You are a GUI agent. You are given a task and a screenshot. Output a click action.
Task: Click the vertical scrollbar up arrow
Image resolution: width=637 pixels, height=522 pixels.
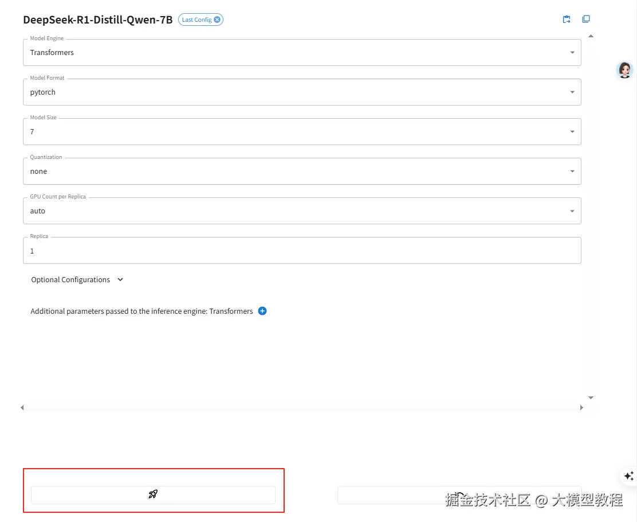(591, 36)
